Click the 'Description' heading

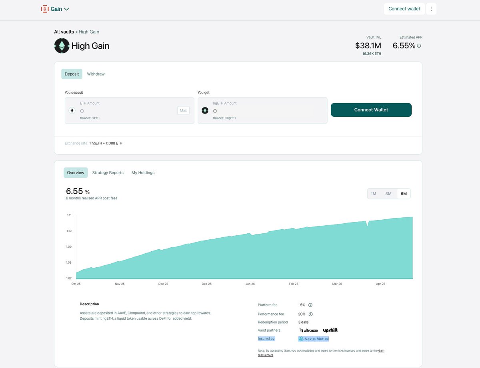[x=89, y=304]
